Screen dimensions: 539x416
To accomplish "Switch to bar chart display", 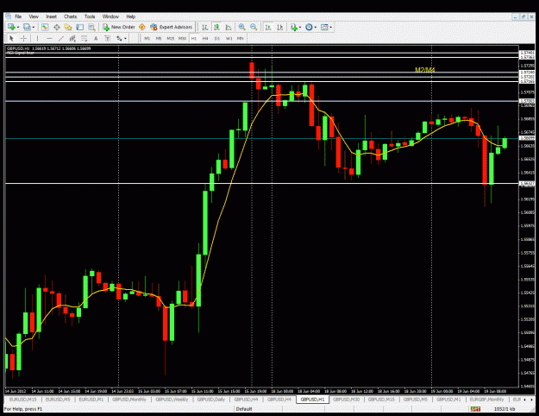I will pos(205,27).
